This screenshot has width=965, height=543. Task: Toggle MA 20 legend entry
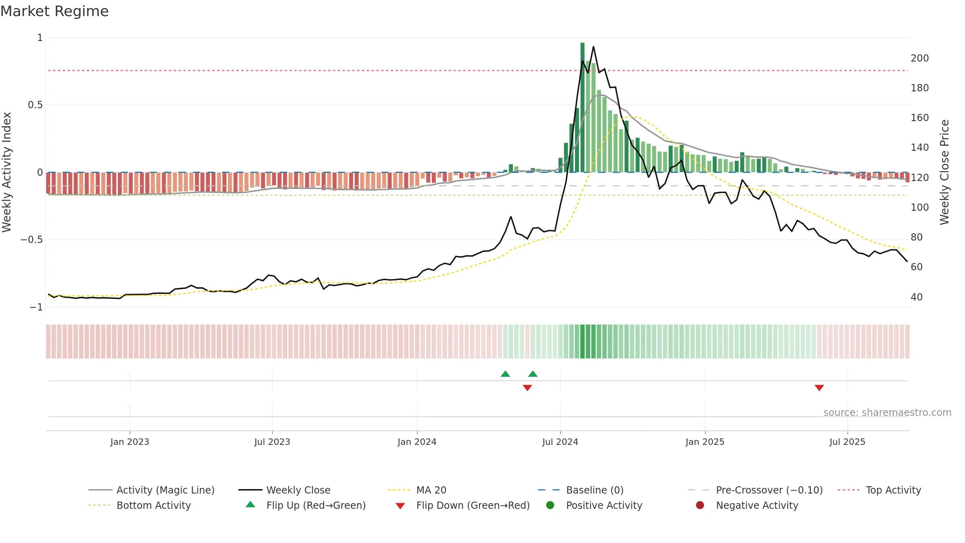(417, 490)
